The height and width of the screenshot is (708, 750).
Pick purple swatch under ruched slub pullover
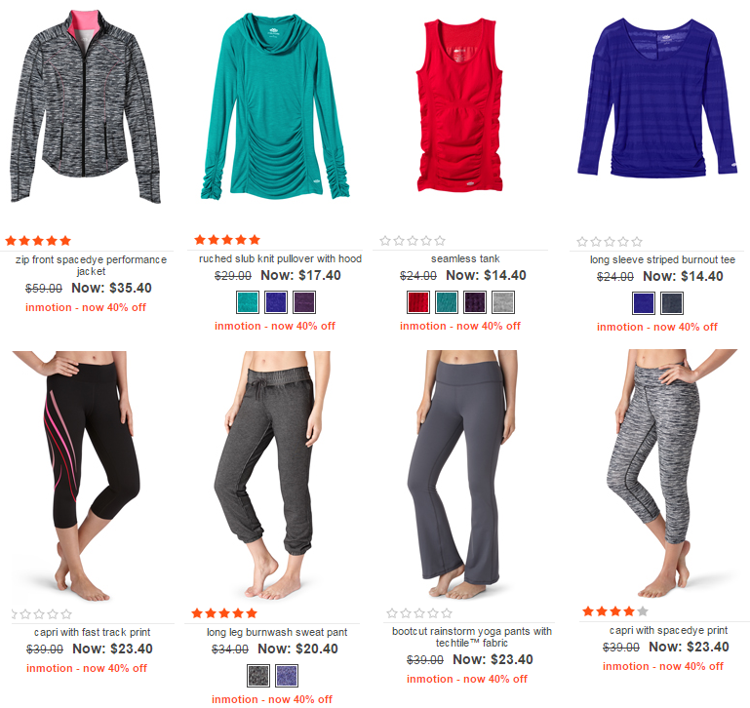304,302
